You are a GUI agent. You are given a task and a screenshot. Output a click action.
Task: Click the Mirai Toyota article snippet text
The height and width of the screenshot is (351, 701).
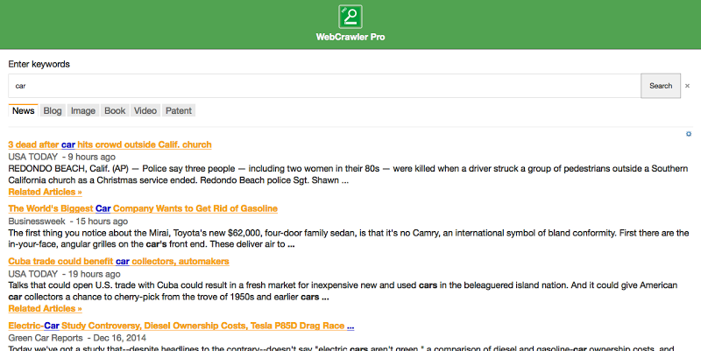pos(349,238)
